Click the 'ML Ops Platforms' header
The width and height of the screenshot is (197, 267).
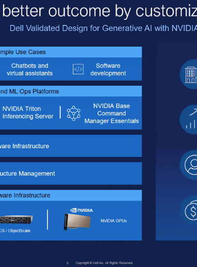tap(71, 91)
